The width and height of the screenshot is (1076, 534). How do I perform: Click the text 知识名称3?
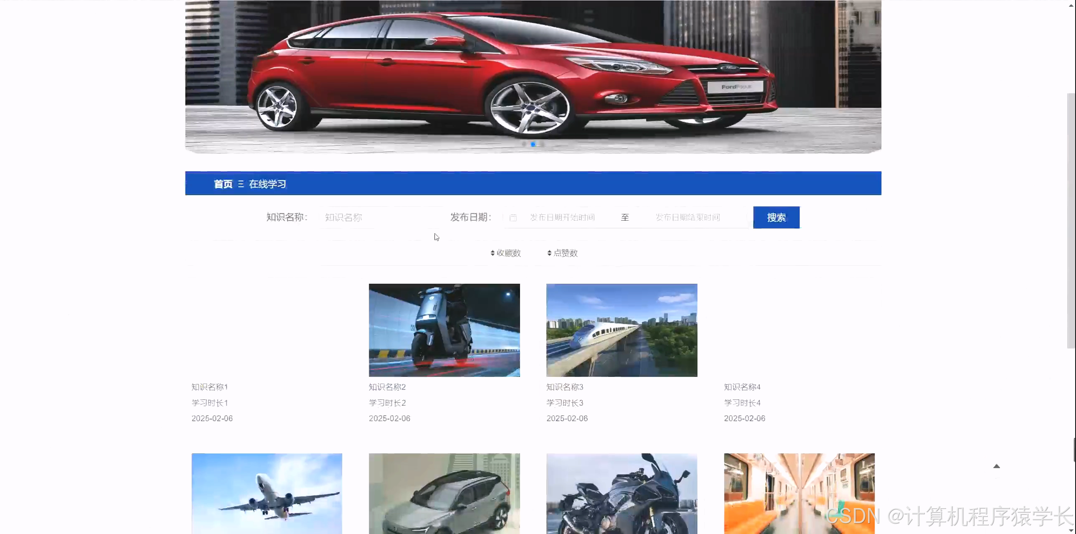pos(565,387)
